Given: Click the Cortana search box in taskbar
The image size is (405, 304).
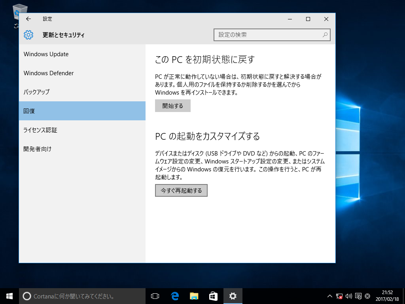Looking at the screenshot, I should [82, 296].
